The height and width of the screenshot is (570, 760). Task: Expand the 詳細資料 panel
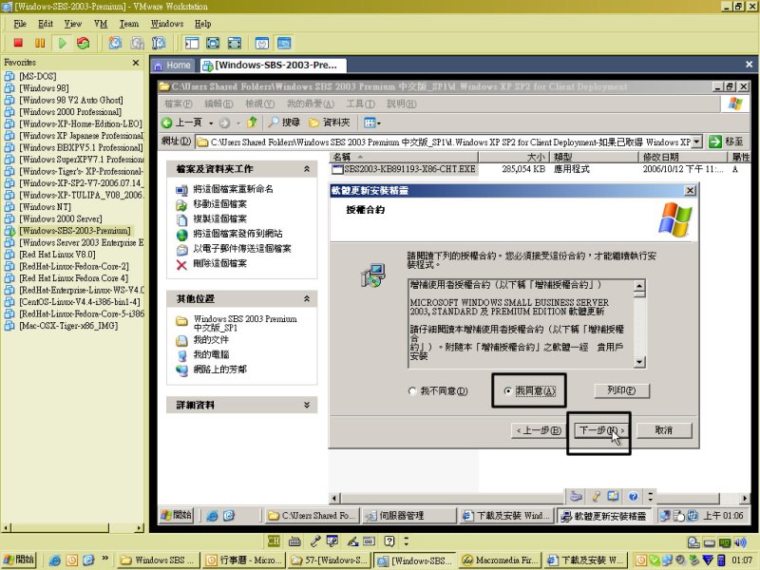pos(306,405)
